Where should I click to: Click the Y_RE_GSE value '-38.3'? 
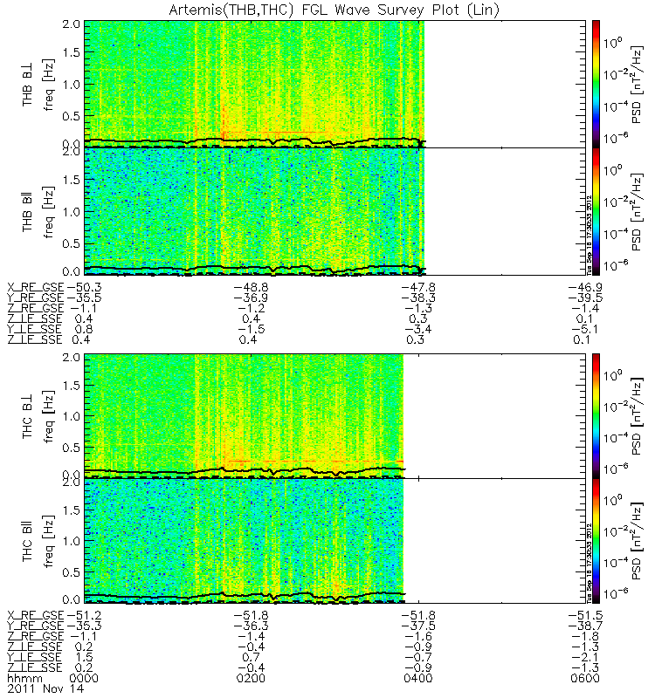[x=418, y=298]
